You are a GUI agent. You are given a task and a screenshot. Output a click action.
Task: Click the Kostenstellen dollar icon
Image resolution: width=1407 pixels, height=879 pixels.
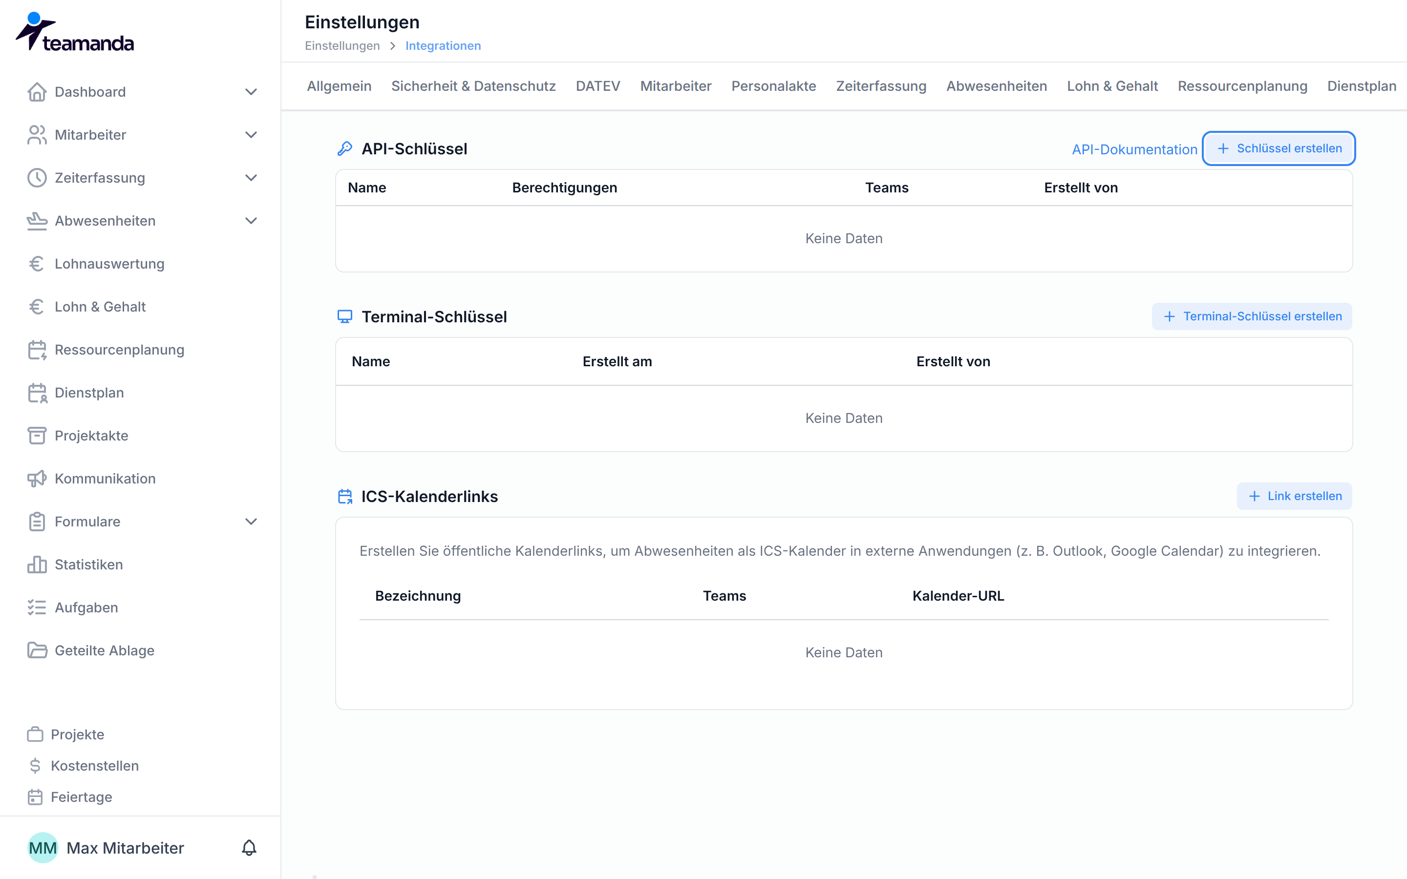(x=36, y=766)
